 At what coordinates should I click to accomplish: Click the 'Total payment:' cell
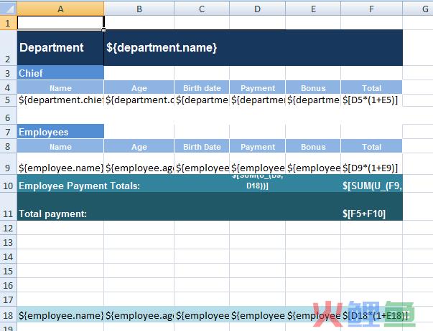click(60, 206)
